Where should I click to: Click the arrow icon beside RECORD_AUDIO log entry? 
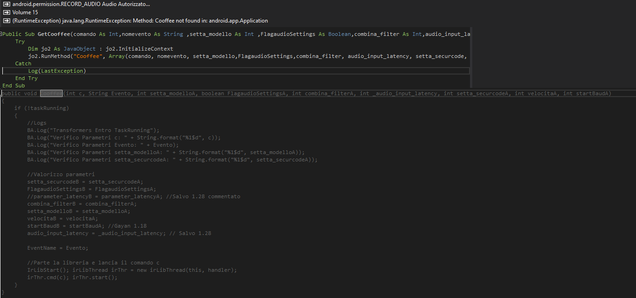coord(6,4)
